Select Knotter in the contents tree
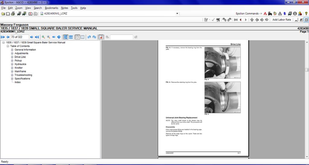Screen dimensions: 309x165 pyautogui.click(x=18, y=68)
